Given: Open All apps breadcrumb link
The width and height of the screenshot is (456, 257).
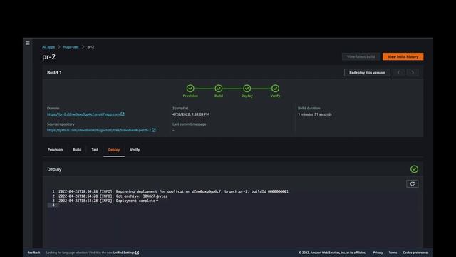Looking at the screenshot, I should 48,47.
